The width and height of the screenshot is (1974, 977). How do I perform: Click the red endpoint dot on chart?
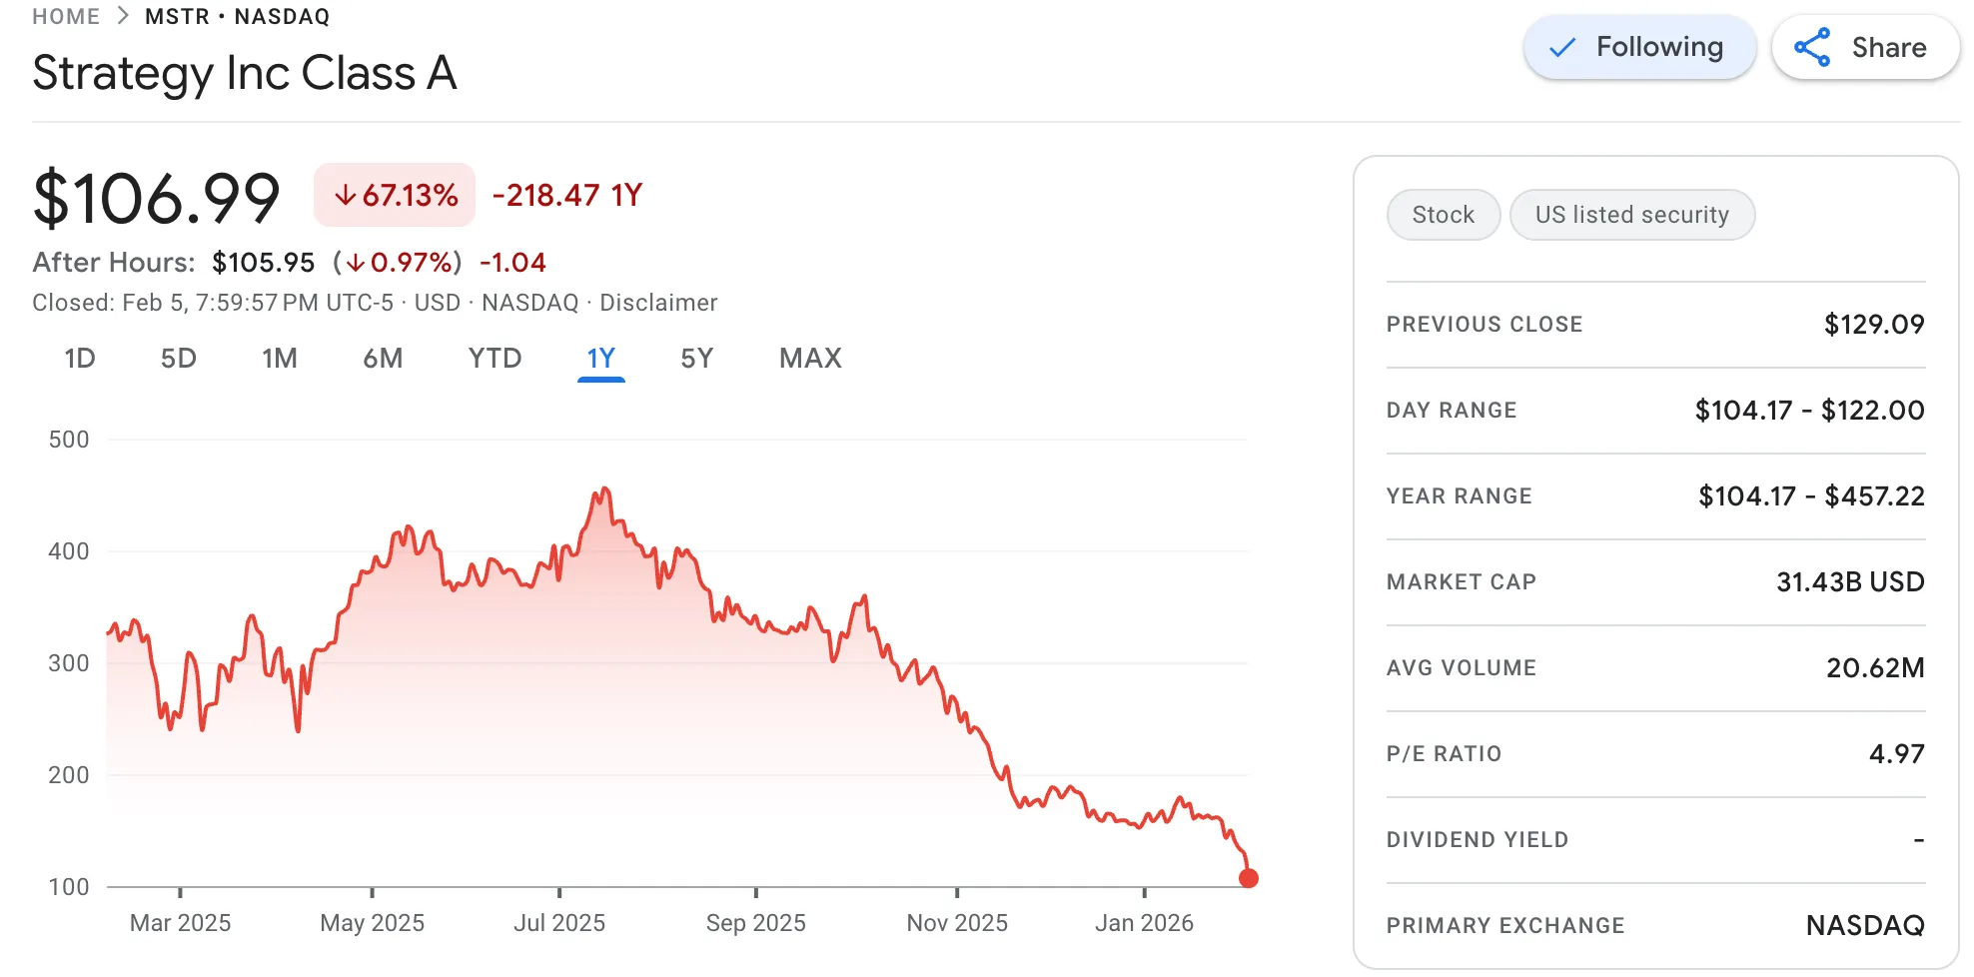tap(1248, 878)
